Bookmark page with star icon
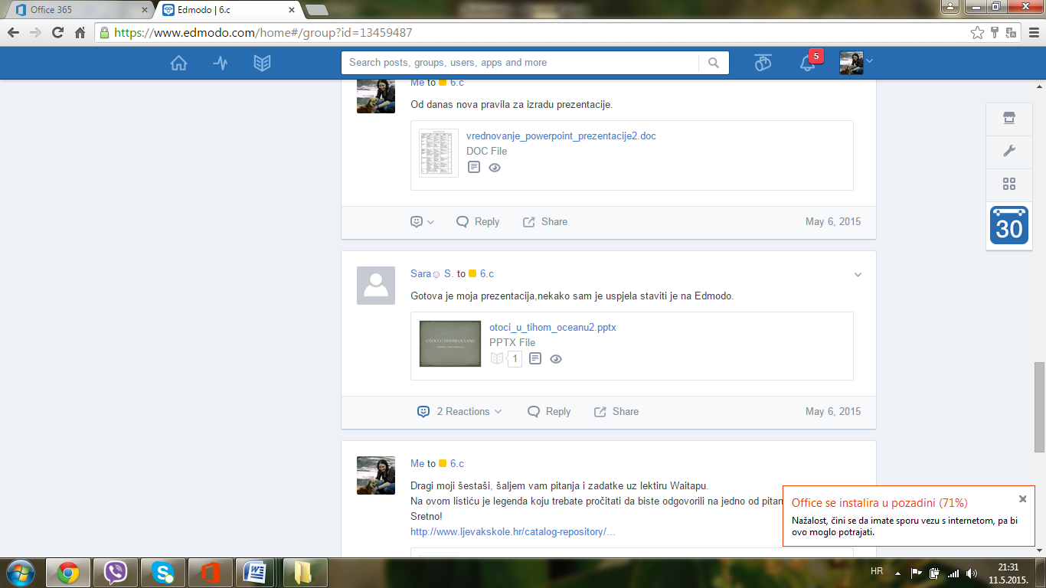The height and width of the screenshot is (588, 1046). coord(977,33)
